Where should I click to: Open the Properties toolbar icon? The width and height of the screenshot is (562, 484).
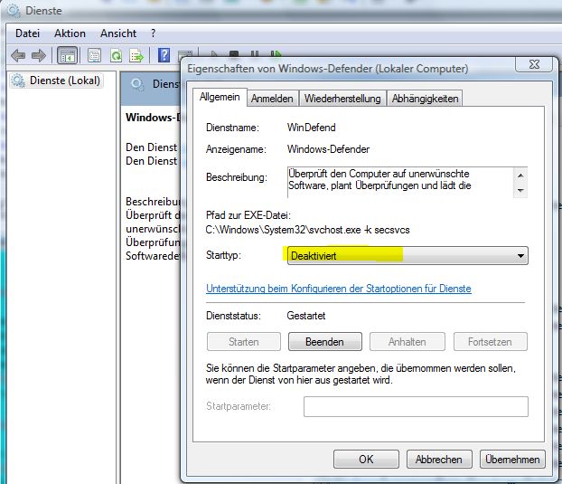tap(94, 55)
